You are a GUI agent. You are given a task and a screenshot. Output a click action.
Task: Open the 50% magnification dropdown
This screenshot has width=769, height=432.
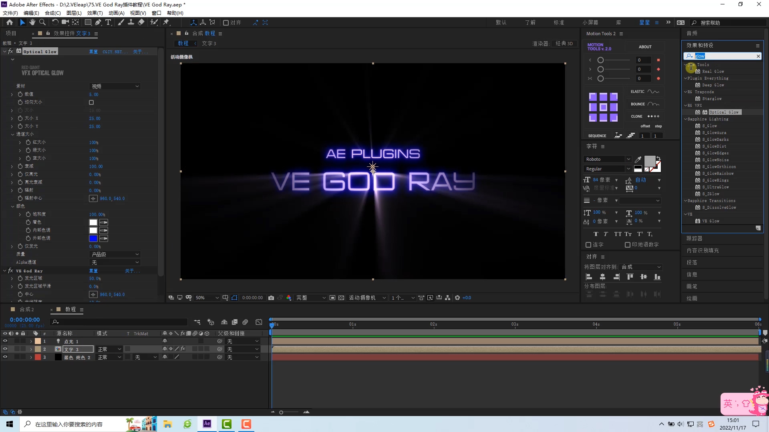pos(207,298)
